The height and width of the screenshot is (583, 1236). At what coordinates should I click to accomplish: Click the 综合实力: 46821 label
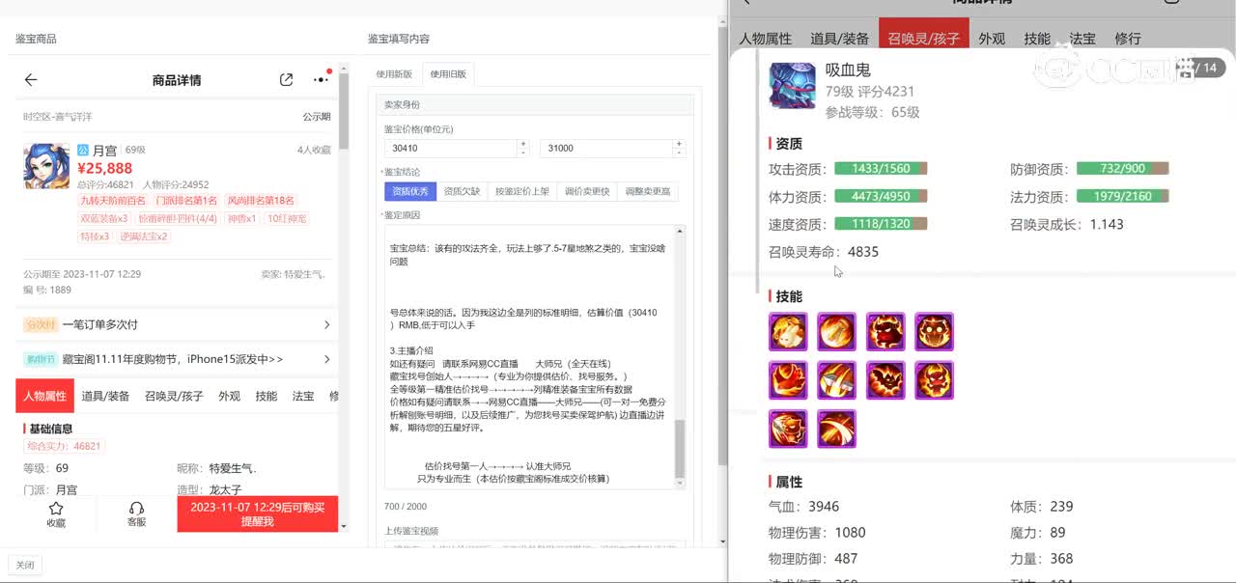(x=64, y=446)
